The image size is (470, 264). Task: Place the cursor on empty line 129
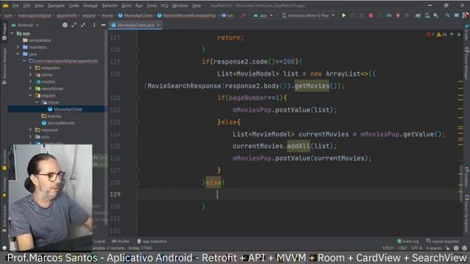point(300,194)
